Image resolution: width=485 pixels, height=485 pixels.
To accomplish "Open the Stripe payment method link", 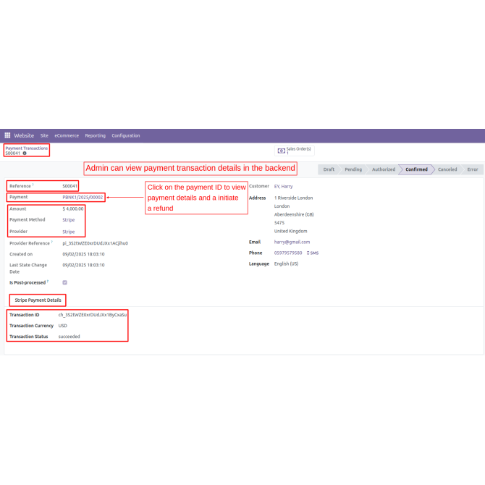I will pos(68,220).
